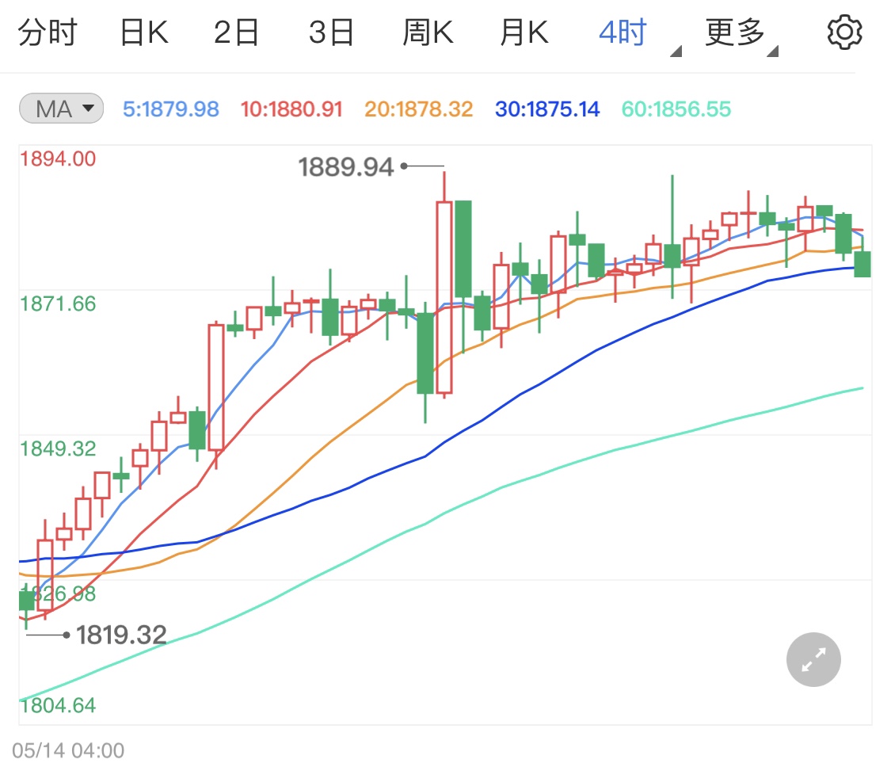The width and height of the screenshot is (891, 767).
Task: Expand the 4时 timeframe dropdown arrow
Action: click(x=676, y=52)
